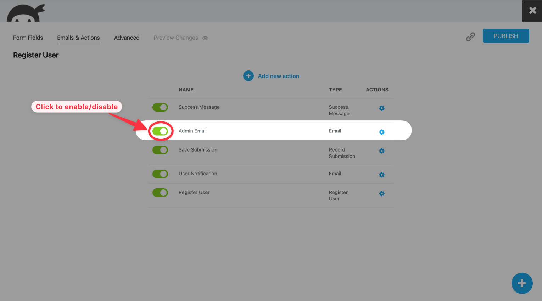This screenshot has height=301, width=542.
Task: Click the floating blue plus button
Action: [521, 283]
